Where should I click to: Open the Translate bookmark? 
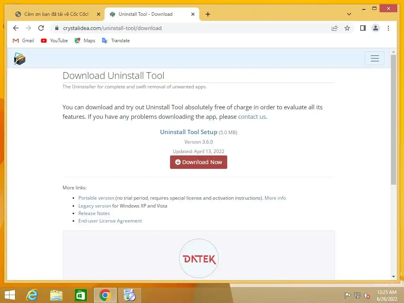pyautogui.click(x=116, y=41)
